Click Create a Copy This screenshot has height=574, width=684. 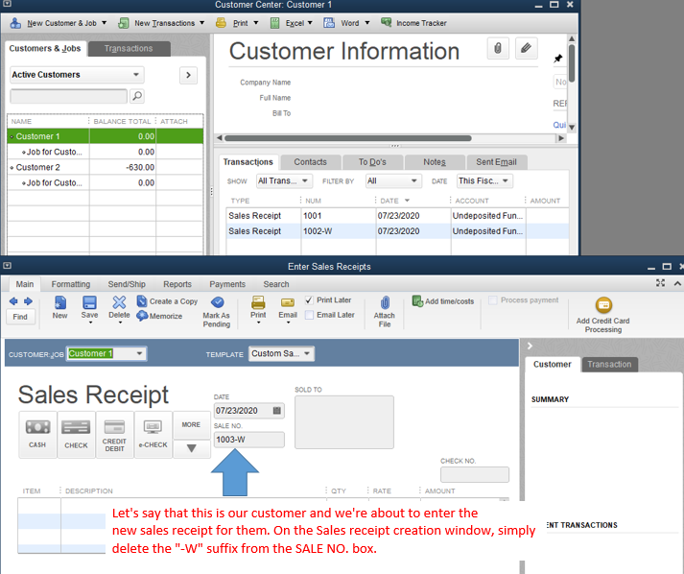pyautogui.click(x=168, y=301)
